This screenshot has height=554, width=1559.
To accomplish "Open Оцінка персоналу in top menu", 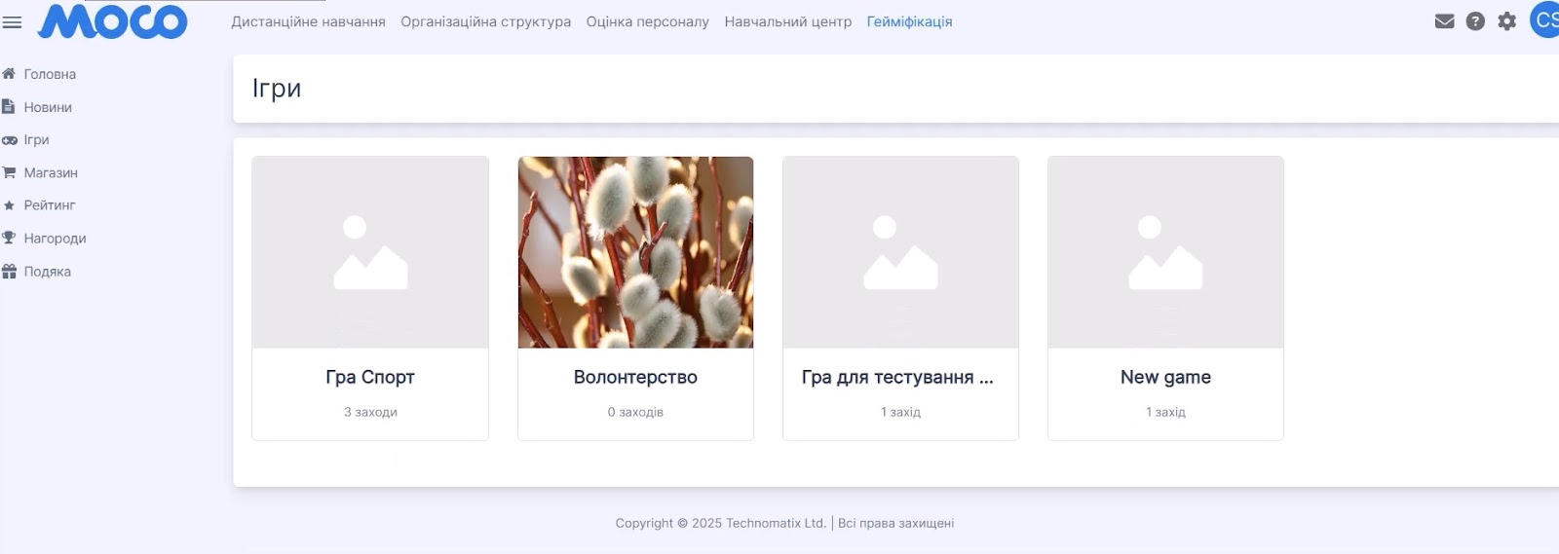I will (x=647, y=21).
